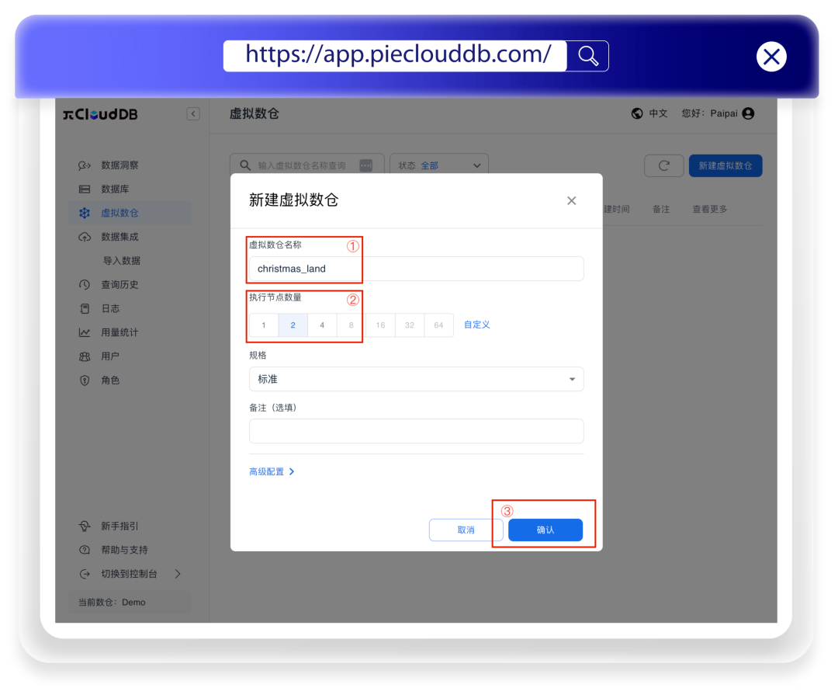Open 角色 in the sidebar

(x=110, y=381)
